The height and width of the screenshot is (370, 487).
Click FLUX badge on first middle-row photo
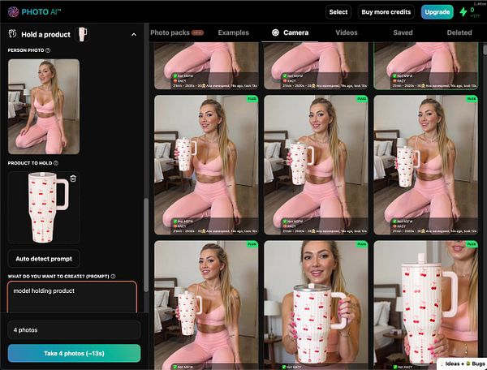pyautogui.click(x=252, y=99)
